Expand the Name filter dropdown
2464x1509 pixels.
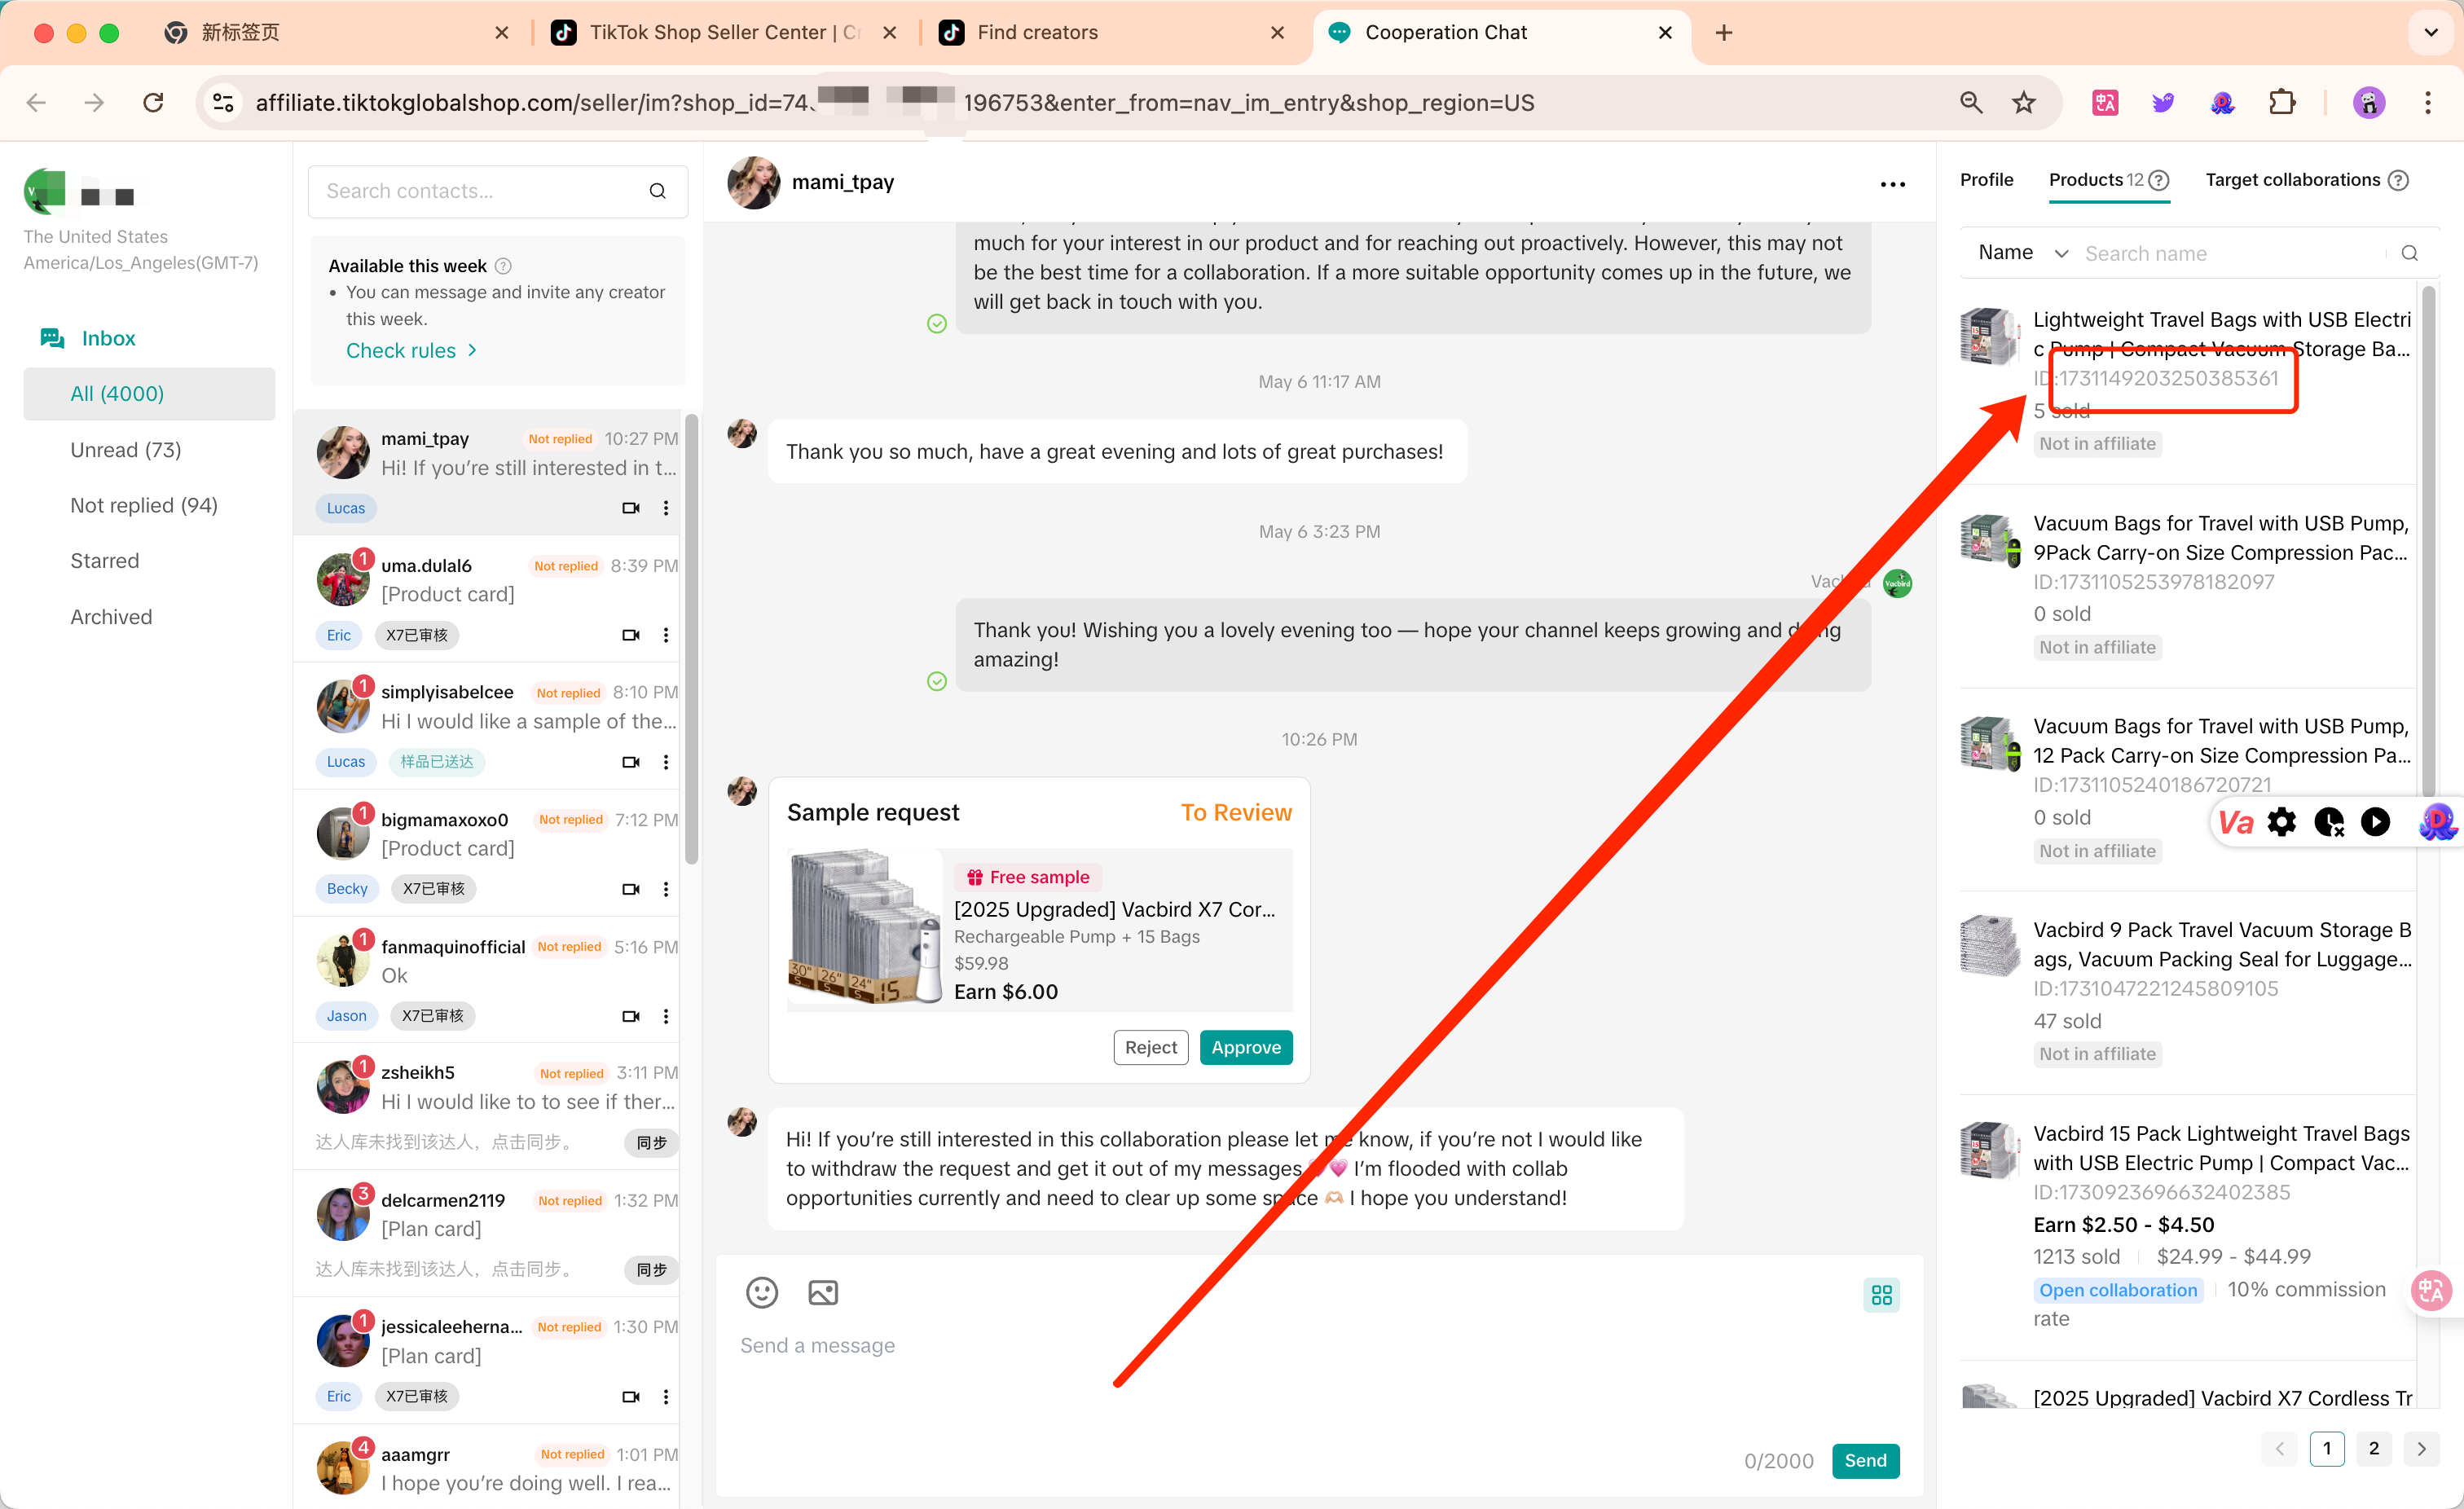point(2022,253)
